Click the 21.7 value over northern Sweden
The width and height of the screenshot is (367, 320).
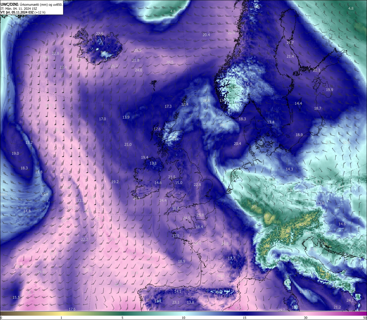pyautogui.click(x=290, y=42)
